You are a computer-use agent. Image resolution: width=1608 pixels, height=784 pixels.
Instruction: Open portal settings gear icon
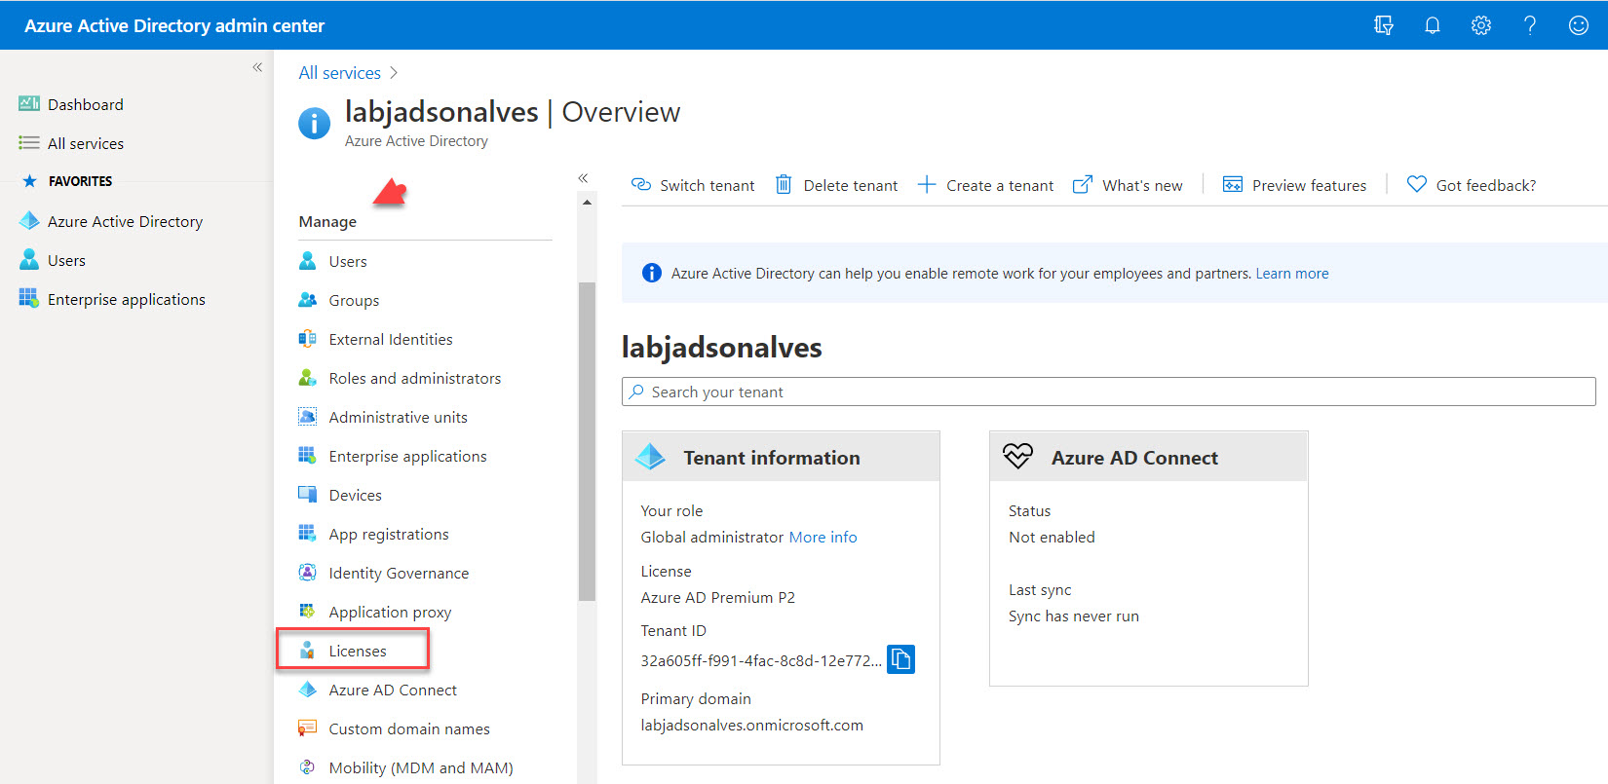click(1480, 25)
